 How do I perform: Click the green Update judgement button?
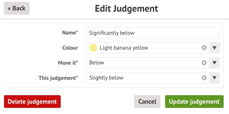click(x=194, y=102)
